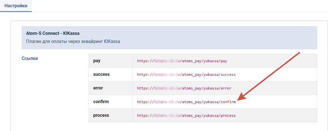Click the blurred domain in error URL
This screenshot has height=131, width=328.
167,88
